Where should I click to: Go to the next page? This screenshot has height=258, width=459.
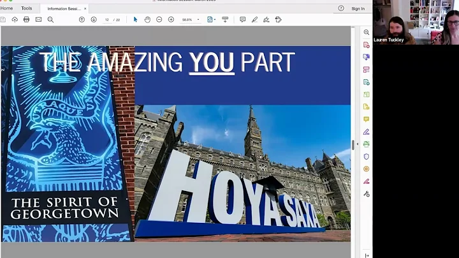pyautogui.click(x=94, y=20)
